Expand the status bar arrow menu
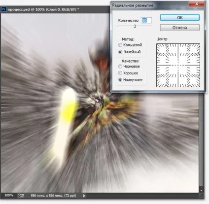209x204 pixels. point(84,196)
